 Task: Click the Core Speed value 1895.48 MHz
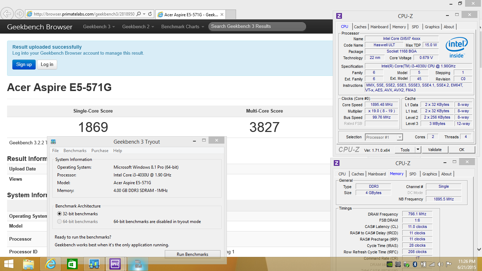381,105
